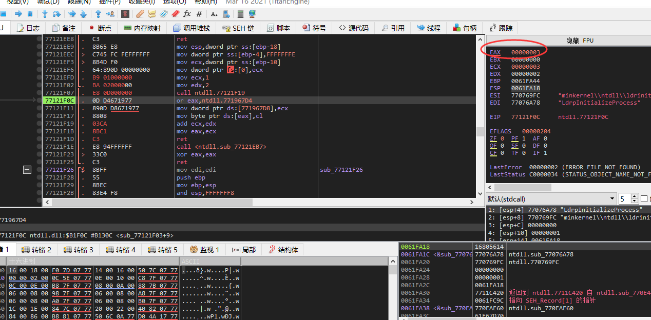Toggle breakpoint dot at address 77121EE8
The width and height of the screenshot is (651, 320).
tap(40, 39)
